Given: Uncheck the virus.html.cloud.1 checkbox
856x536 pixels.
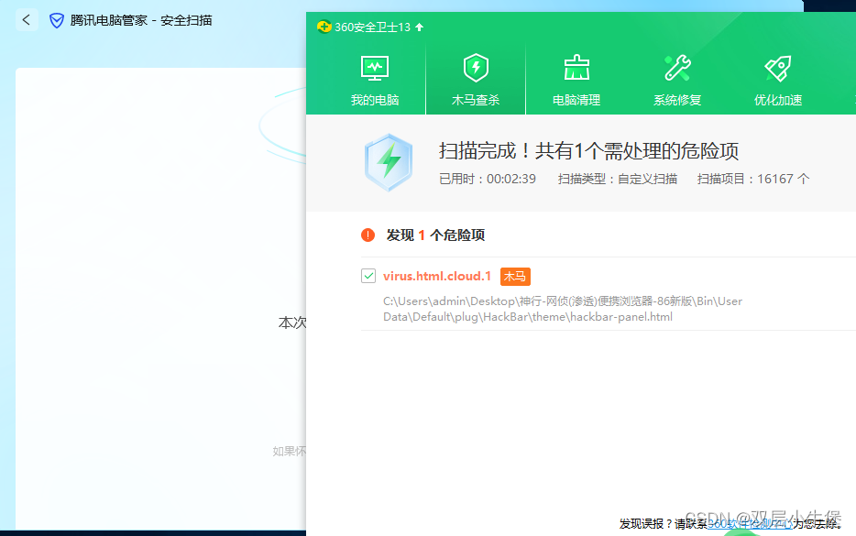Looking at the screenshot, I should pyautogui.click(x=368, y=276).
